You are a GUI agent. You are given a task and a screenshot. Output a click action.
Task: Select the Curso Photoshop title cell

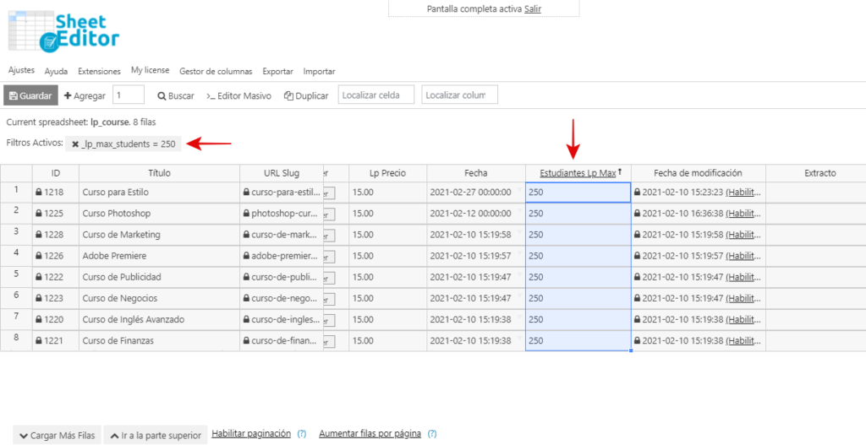[x=159, y=214]
